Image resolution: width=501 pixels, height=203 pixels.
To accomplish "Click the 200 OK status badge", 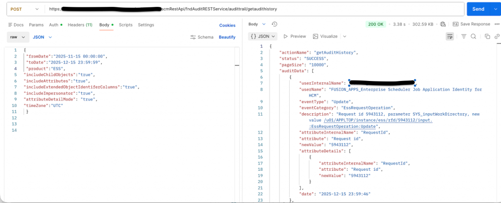I will coord(375,24).
